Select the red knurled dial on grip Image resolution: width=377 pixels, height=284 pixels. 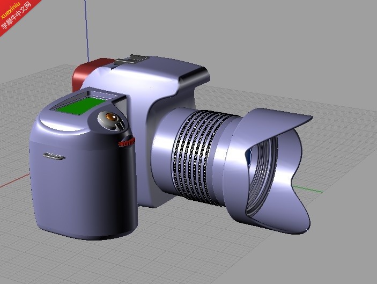pyautogui.click(x=127, y=142)
